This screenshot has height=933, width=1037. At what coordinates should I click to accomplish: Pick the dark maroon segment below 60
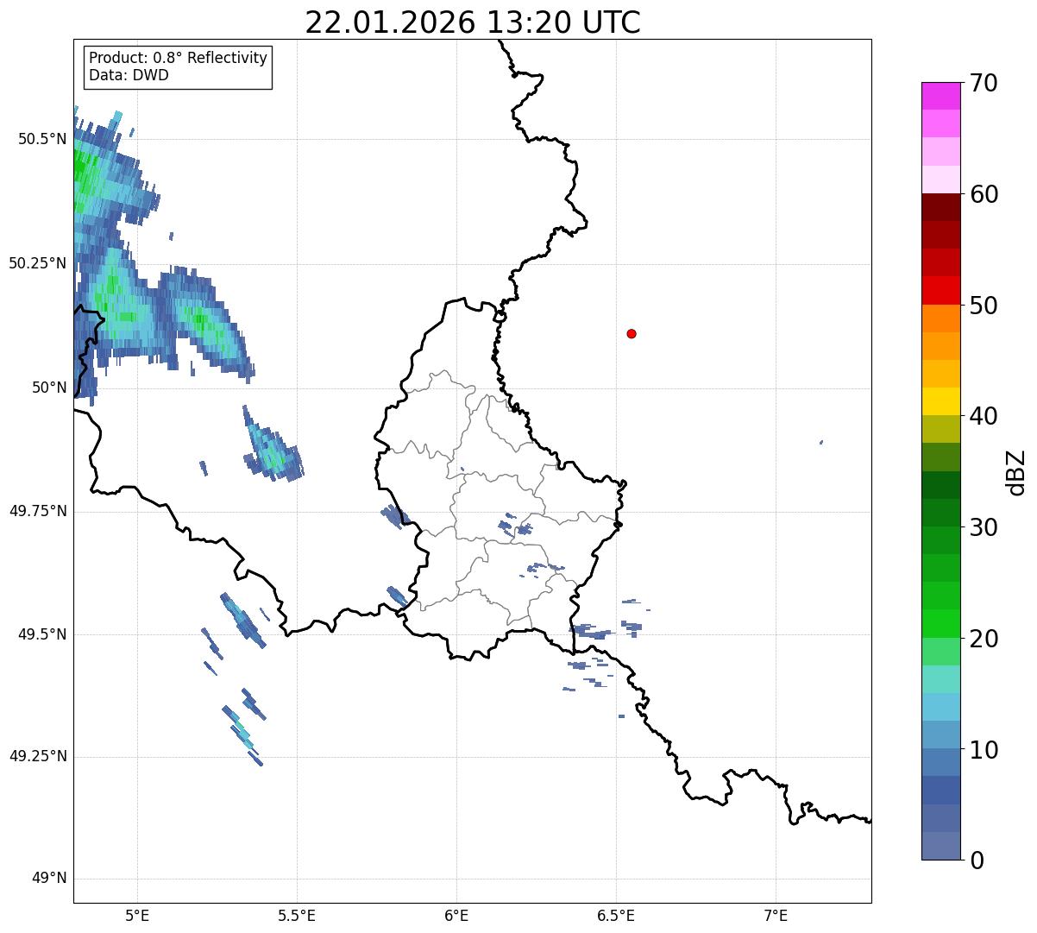click(x=940, y=207)
